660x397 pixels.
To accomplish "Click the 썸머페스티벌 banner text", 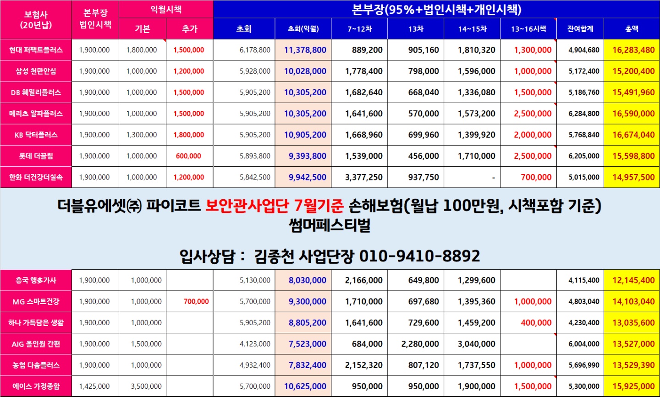I will tap(330, 225).
